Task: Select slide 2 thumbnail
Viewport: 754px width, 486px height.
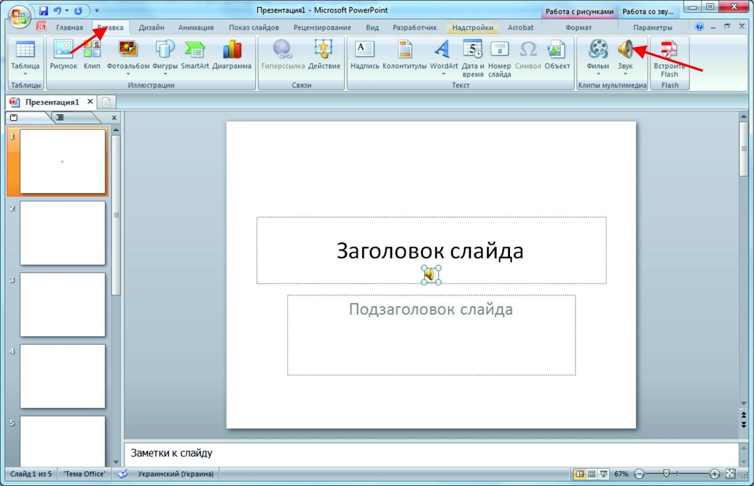Action: coord(63,233)
